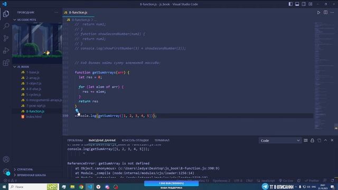The width and height of the screenshot is (338, 190).
Task: Toggle output auto-scroll lock
Action: (312, 140)
